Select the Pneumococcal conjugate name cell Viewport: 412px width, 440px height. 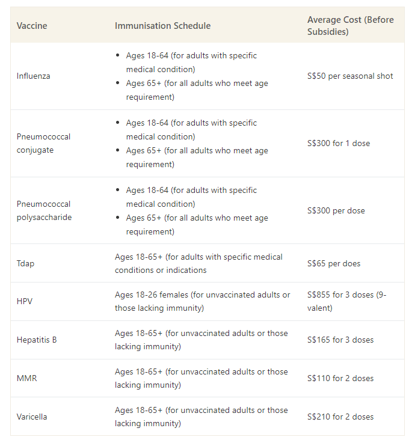click(x=43, y=143)
